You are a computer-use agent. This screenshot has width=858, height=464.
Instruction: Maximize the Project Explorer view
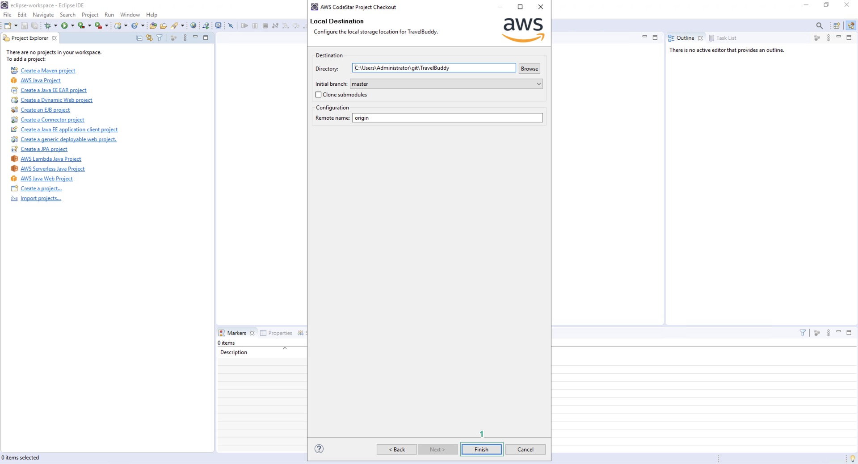(x=206, y=38)
